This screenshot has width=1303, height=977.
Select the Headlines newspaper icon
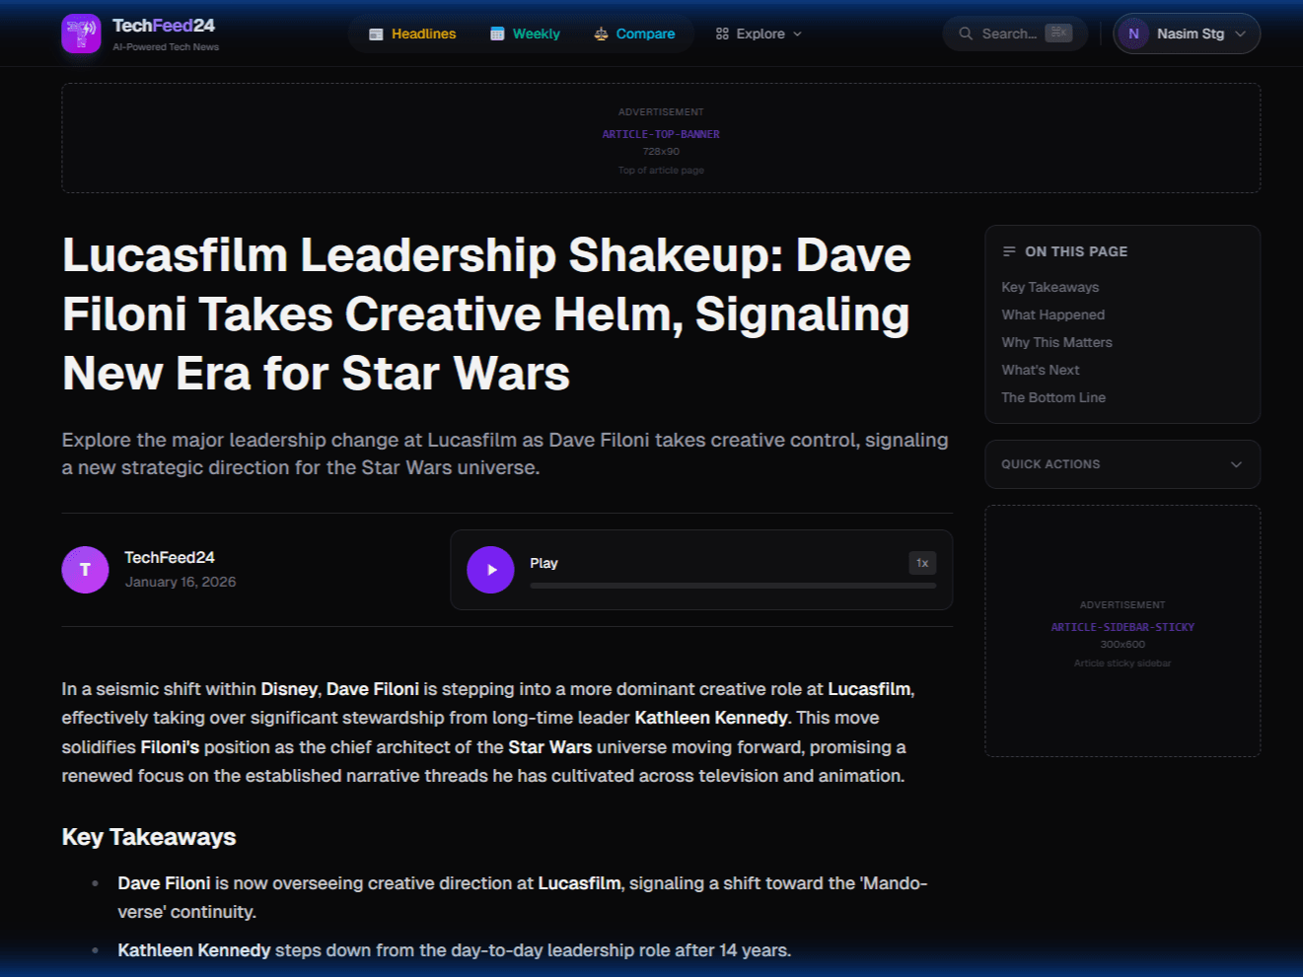tap(376, 33)
